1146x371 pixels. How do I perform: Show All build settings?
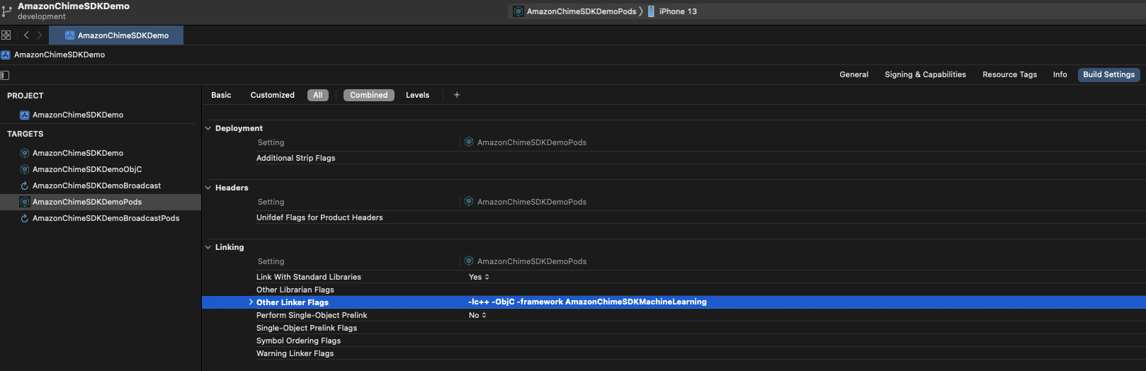coord(318,95)
